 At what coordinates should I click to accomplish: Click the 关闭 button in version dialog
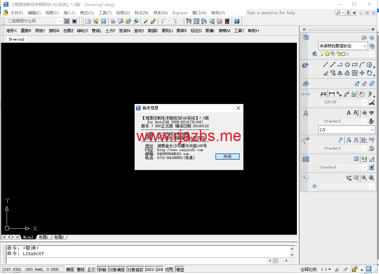227,156
